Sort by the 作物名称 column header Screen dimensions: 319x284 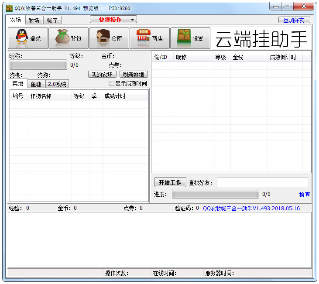[50, 96]
